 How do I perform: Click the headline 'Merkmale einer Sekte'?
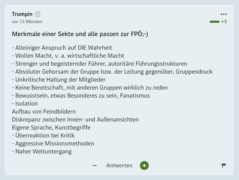tap(80, 34)
